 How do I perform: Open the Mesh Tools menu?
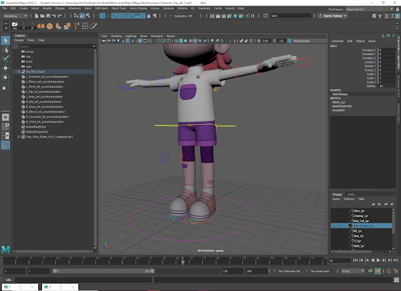119,8
